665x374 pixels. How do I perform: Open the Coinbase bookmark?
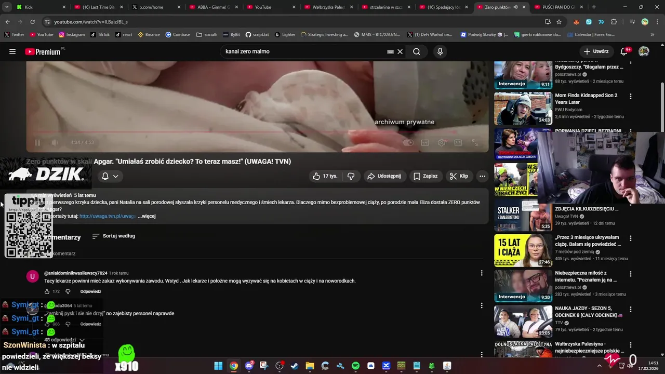[178, 35]
